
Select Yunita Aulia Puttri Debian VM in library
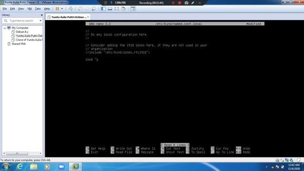(x=29, y=36)
